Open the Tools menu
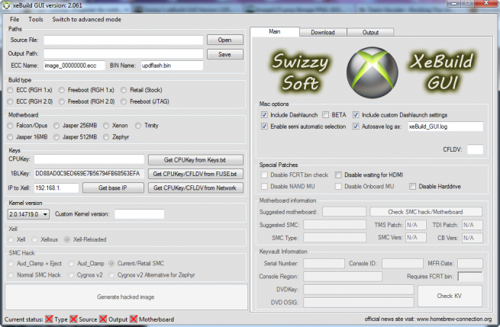The image size is (500, 327). point(36,19)
